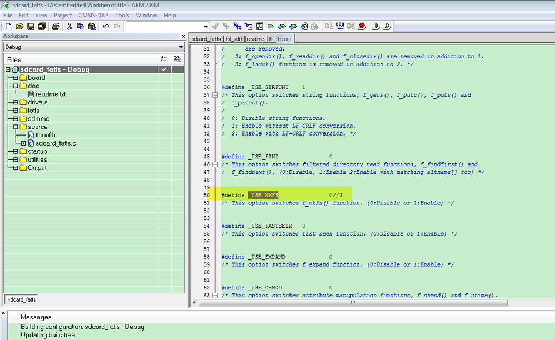Click the Navigate Backward icon
This screenshot has height=340, width=555.
(x=304, y=27)
